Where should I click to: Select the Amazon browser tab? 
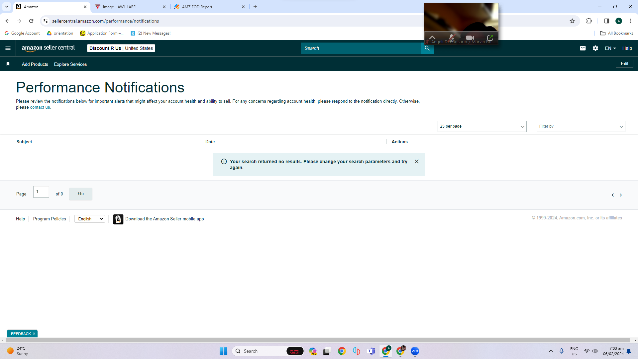point(52,7)
